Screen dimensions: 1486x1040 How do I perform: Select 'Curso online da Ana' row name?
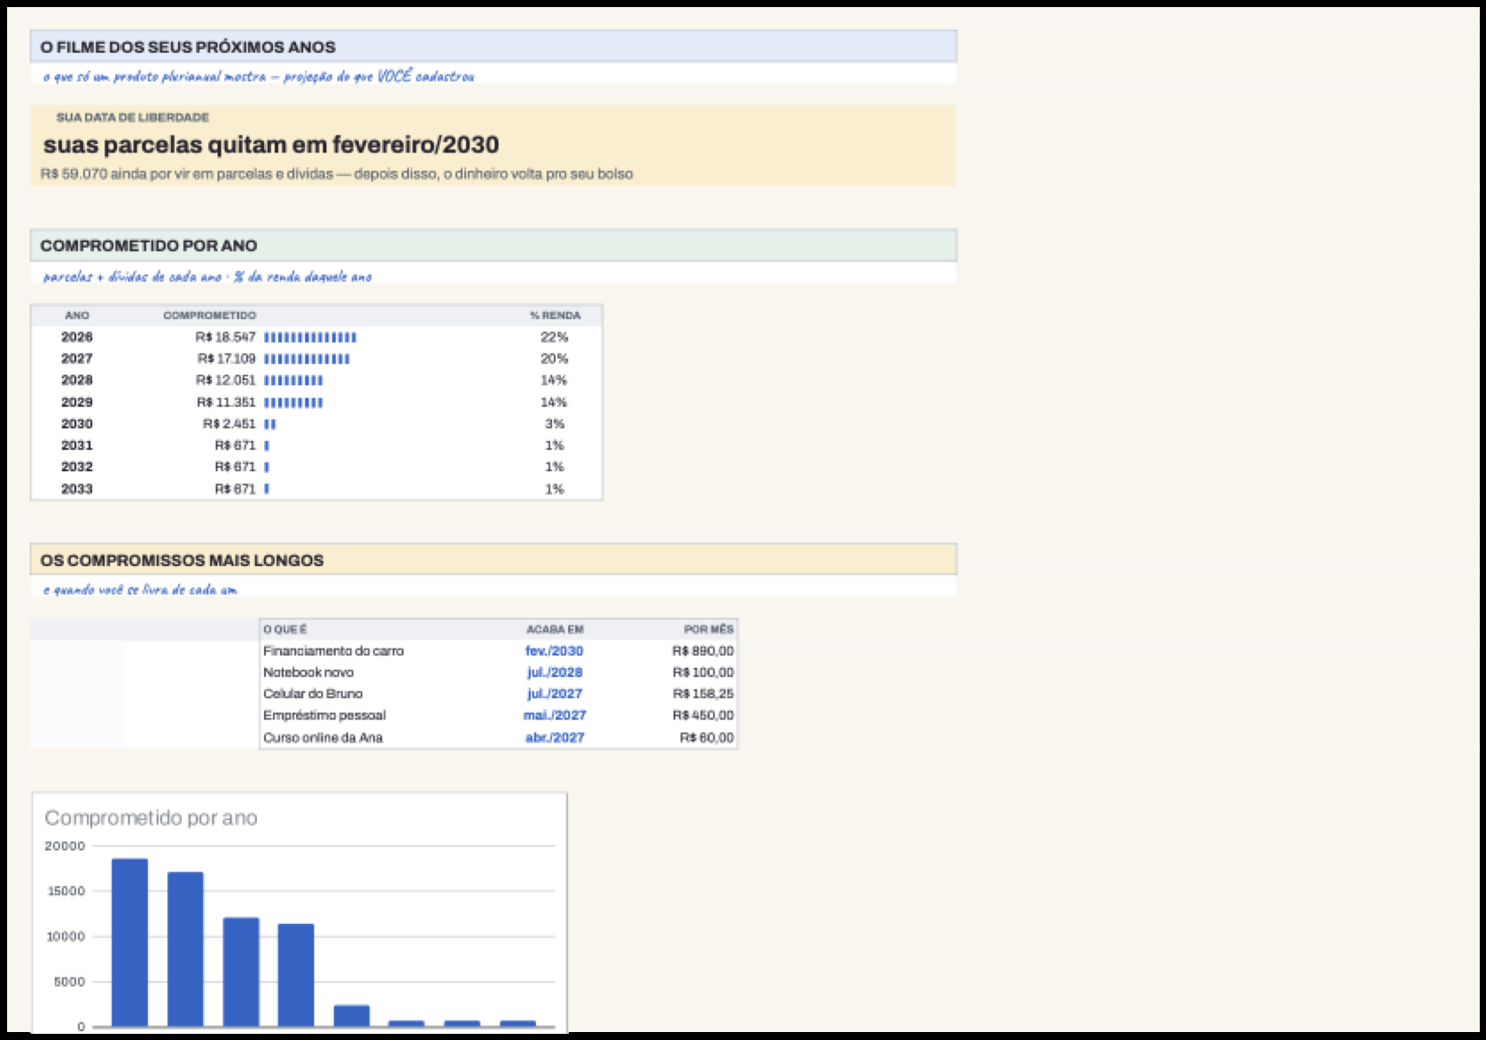pos(323,737)
